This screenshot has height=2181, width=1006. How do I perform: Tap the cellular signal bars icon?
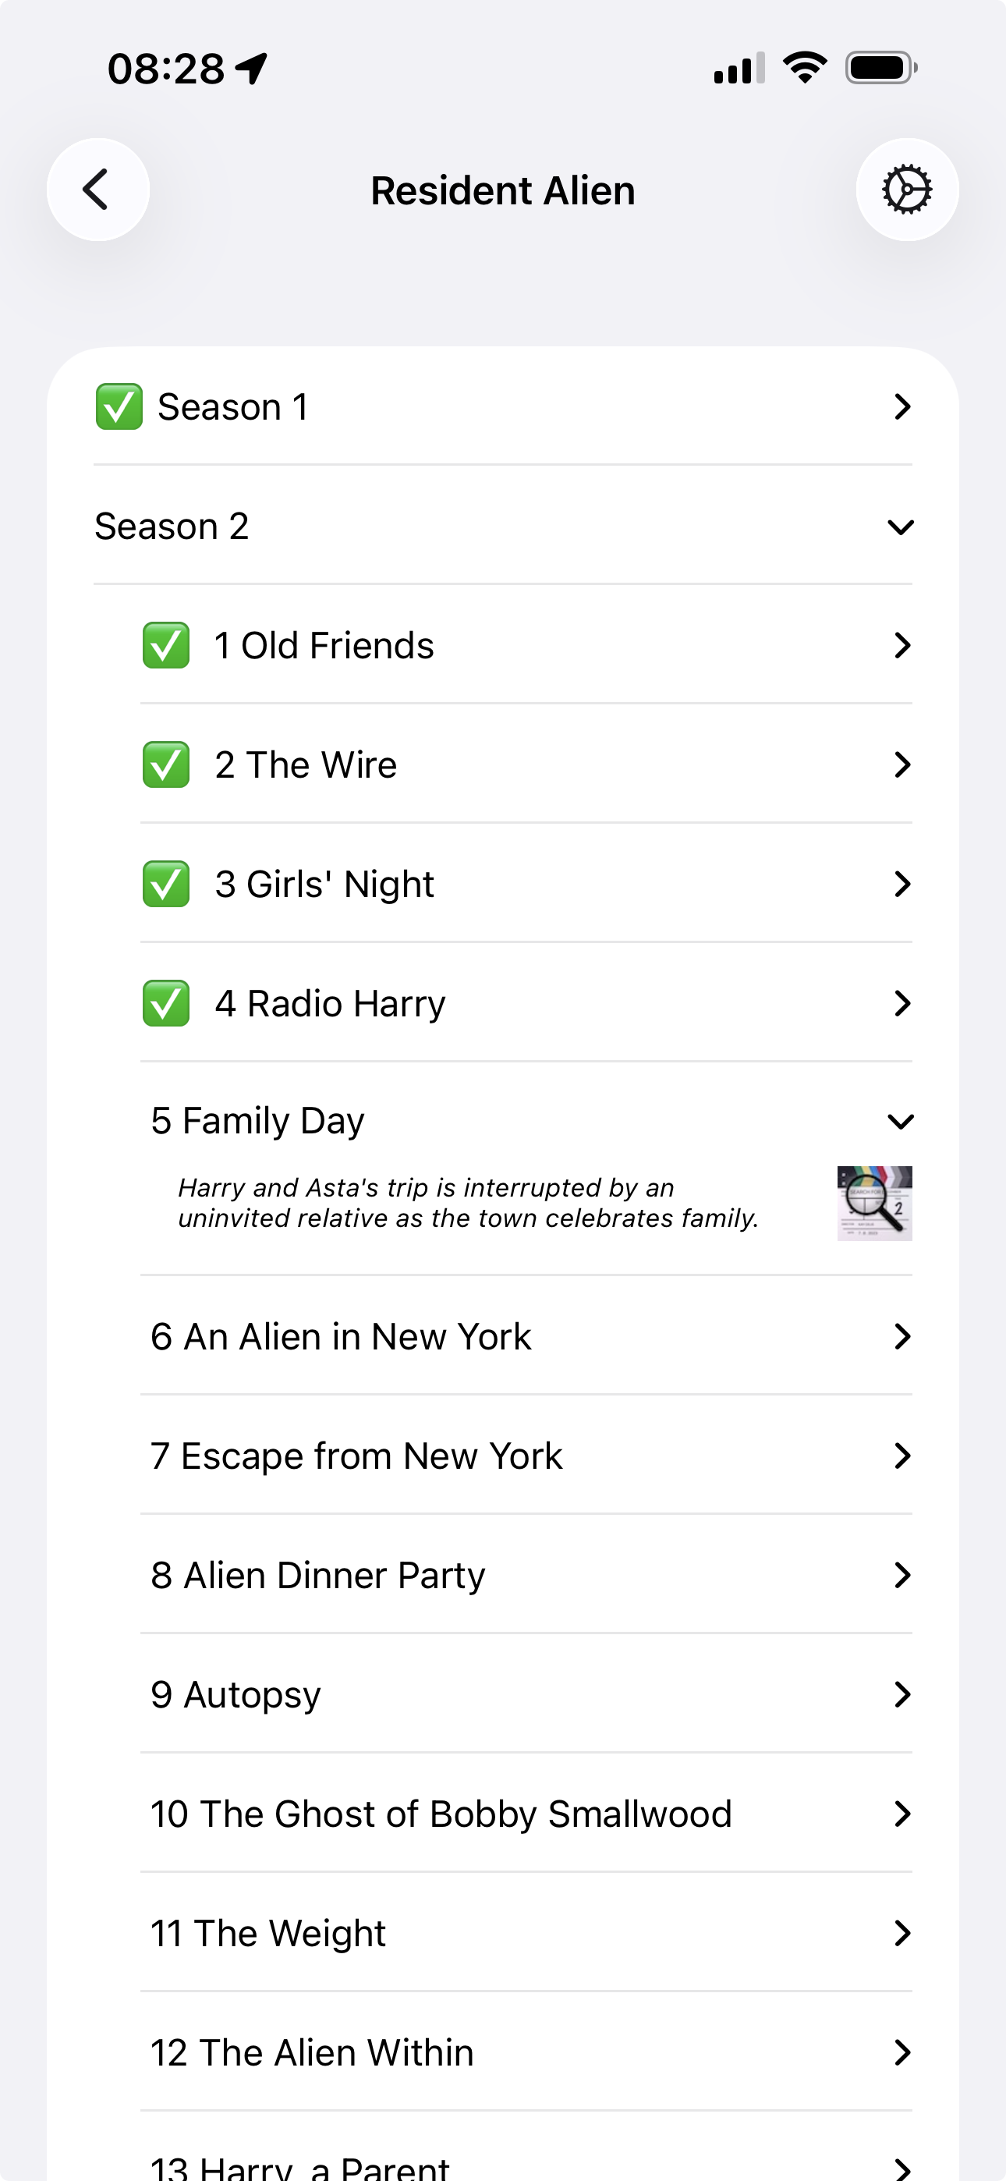[739, 69]
